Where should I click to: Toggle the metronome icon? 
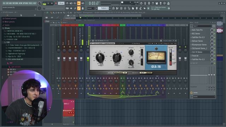point(67,3)
